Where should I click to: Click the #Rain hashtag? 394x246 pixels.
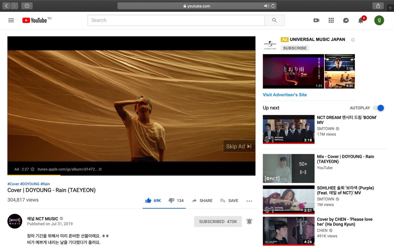[45, 184]
